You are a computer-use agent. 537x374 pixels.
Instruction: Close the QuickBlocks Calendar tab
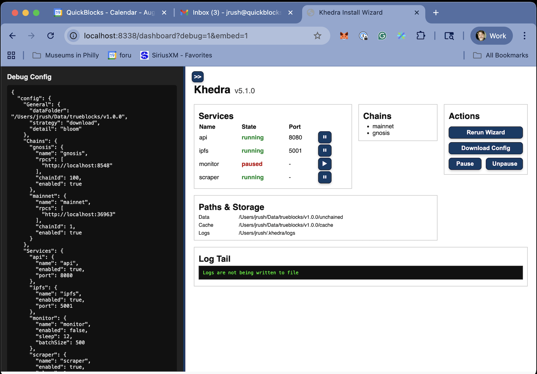[x=164, y=12]
